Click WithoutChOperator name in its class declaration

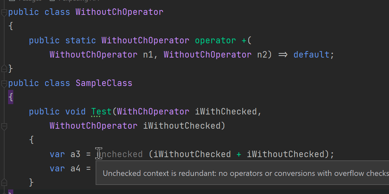(119, 12)
